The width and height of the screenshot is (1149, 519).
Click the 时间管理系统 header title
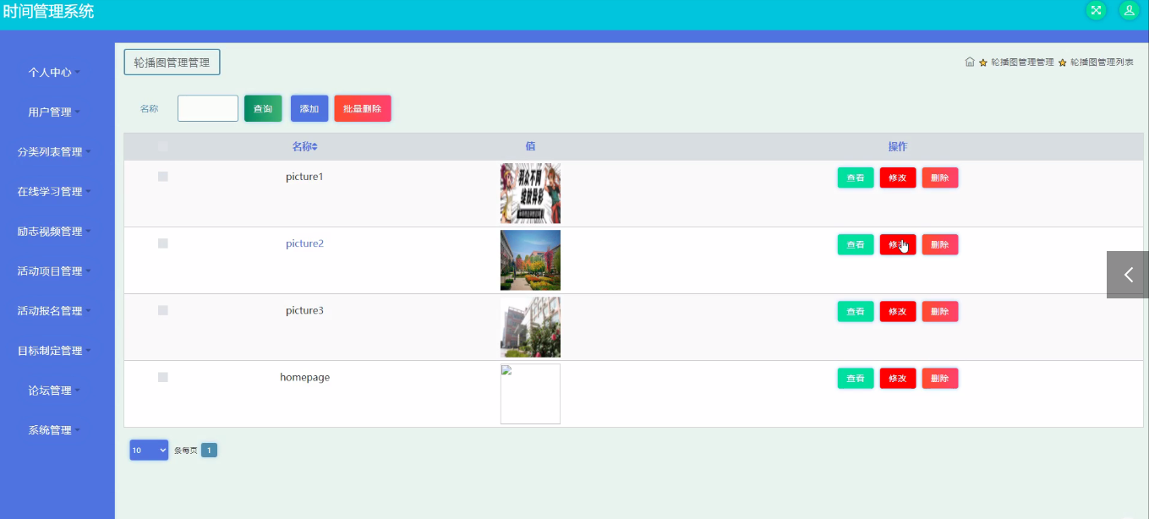(x=48, y=11)
